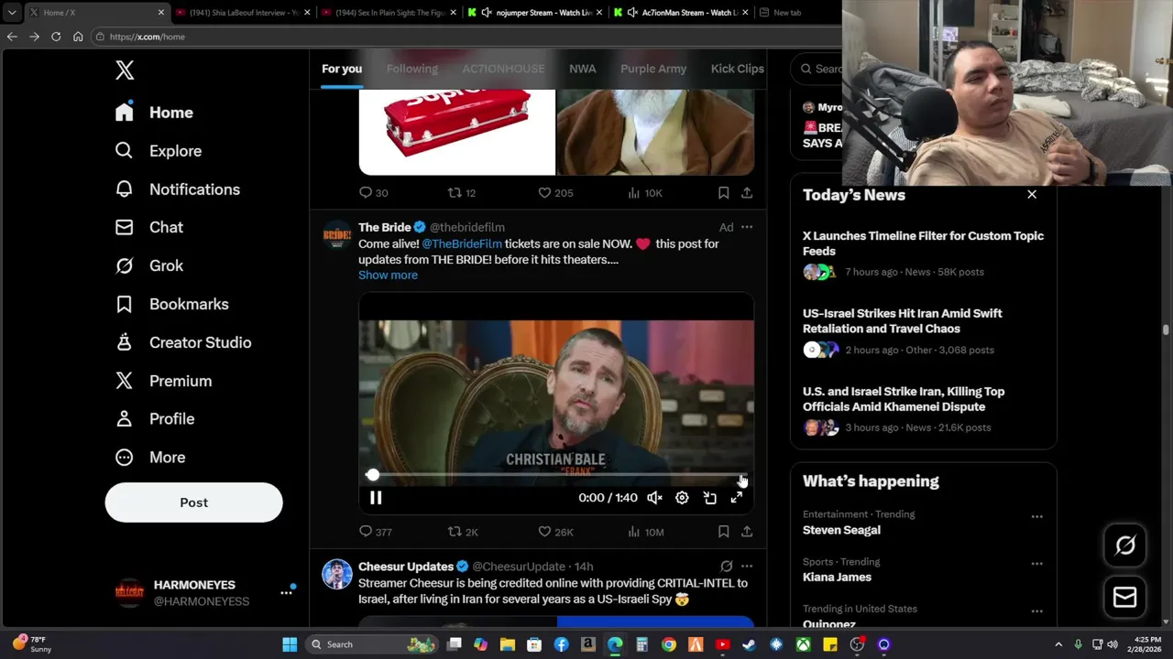Viewport: 1173px width, 659px height.
Task: Like The Bride post with 26K likes
Action: 555,532
